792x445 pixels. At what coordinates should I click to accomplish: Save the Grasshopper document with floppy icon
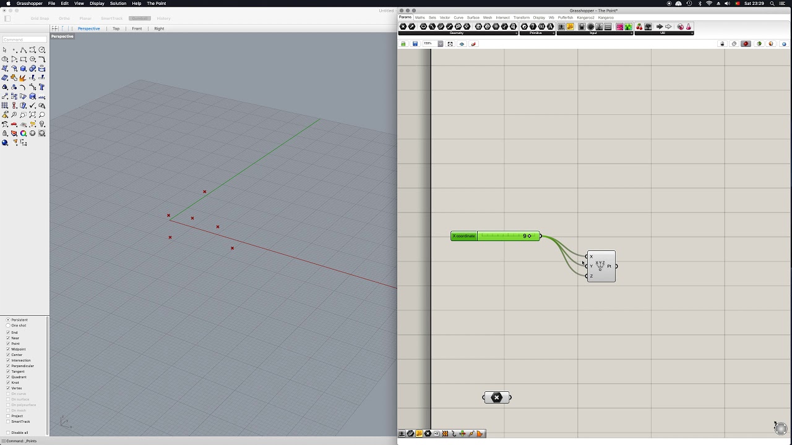tap(415, 44)
